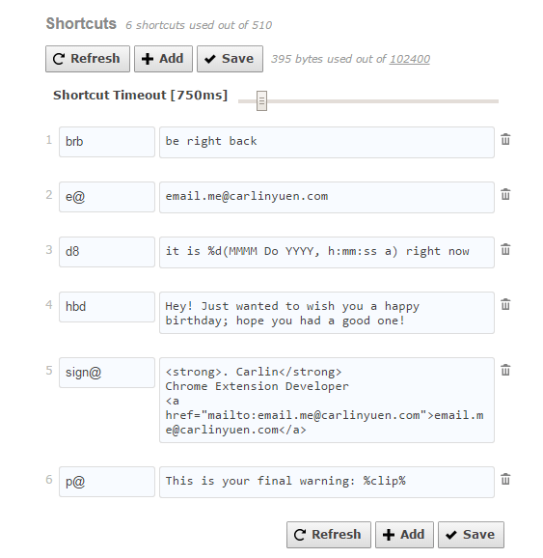Click the bottom Save button
Screen dimensions: 543x558
pyautogui.click(x=472, y=535)
